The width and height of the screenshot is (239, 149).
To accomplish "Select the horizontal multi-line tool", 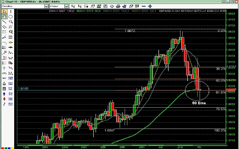I will tap(11, 37).
